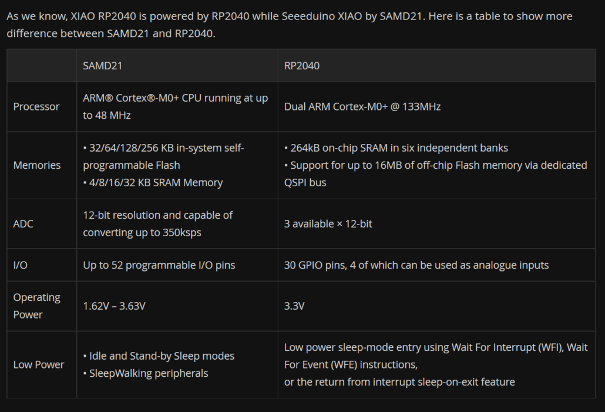Select the '3.3V' operating power value
The image size is (605, 412).
point(294,306)
